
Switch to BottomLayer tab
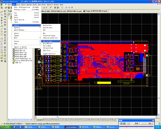click(47, 120)
